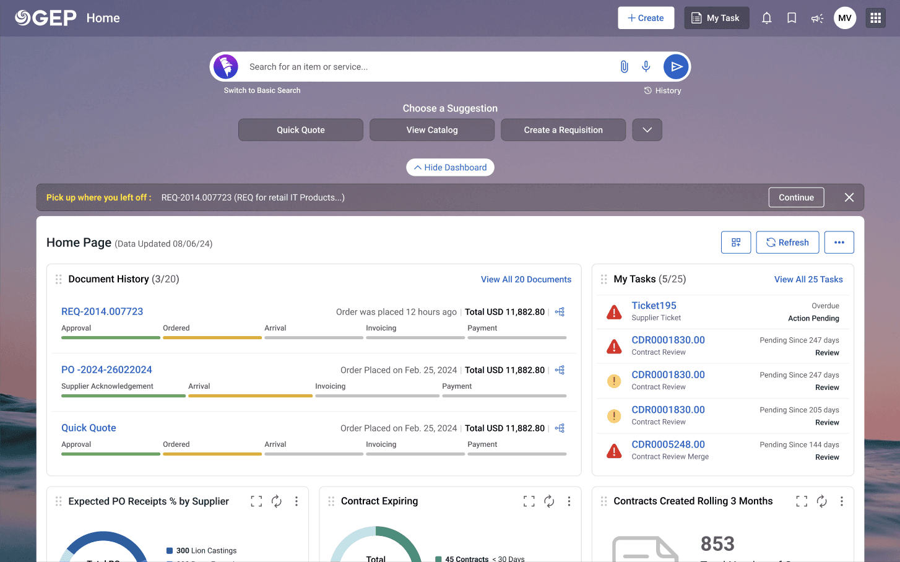Attach a file using the paperclip icon

(x=624, y=67)
